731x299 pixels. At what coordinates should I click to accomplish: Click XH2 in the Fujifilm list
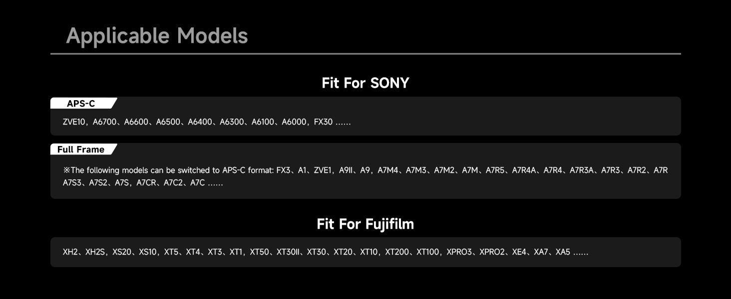click(x=70, y=252)
